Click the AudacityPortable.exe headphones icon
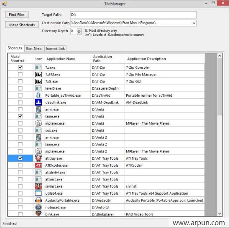Screen dimensions: 230x228 pos(38,200)
